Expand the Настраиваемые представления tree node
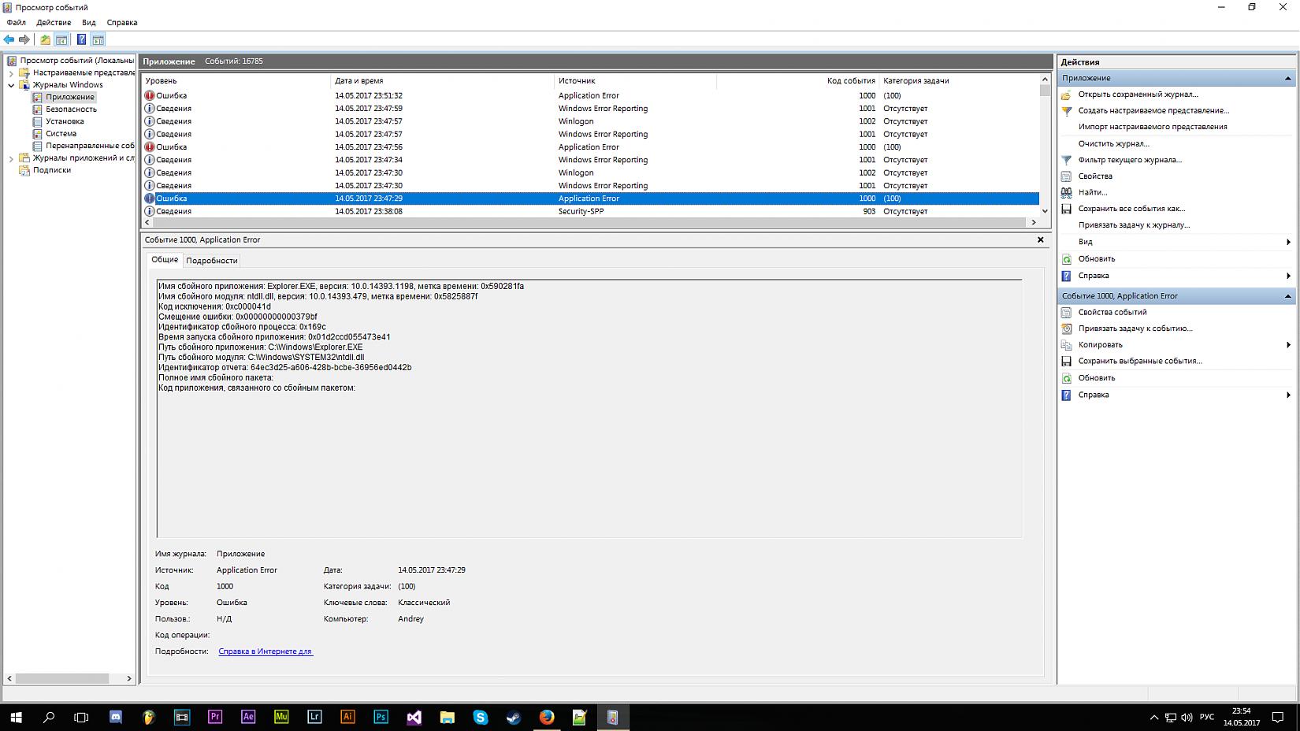 coord(11,72)
